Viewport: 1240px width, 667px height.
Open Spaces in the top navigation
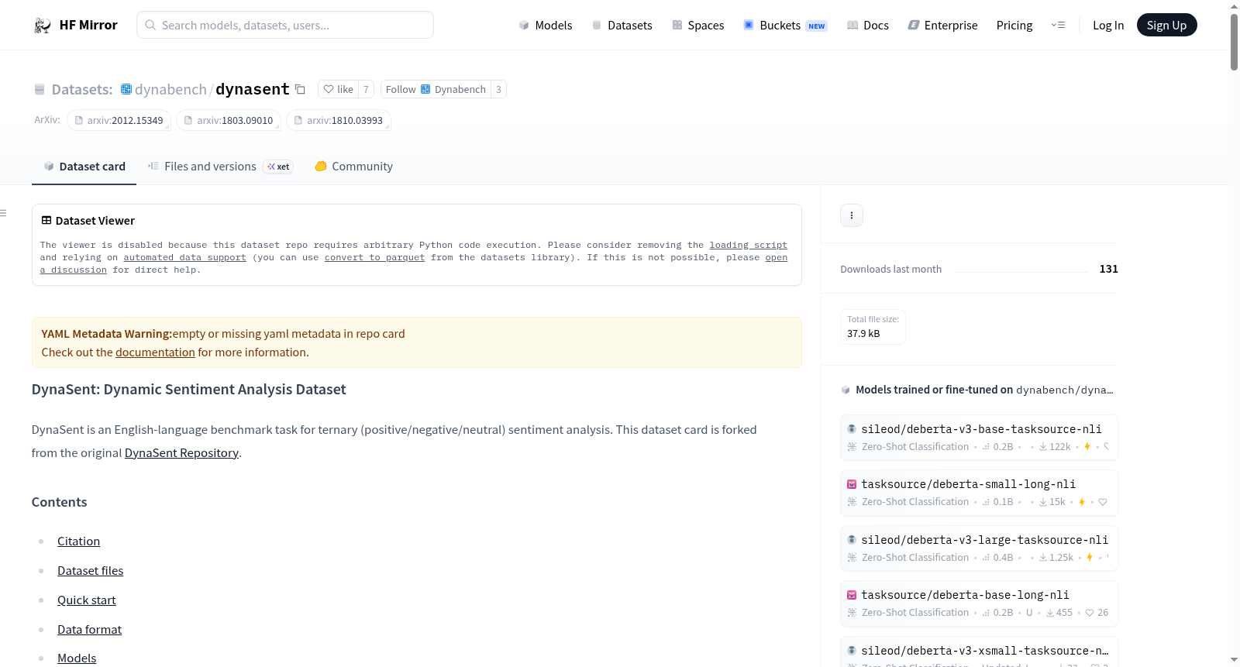[x=697, y=25]
